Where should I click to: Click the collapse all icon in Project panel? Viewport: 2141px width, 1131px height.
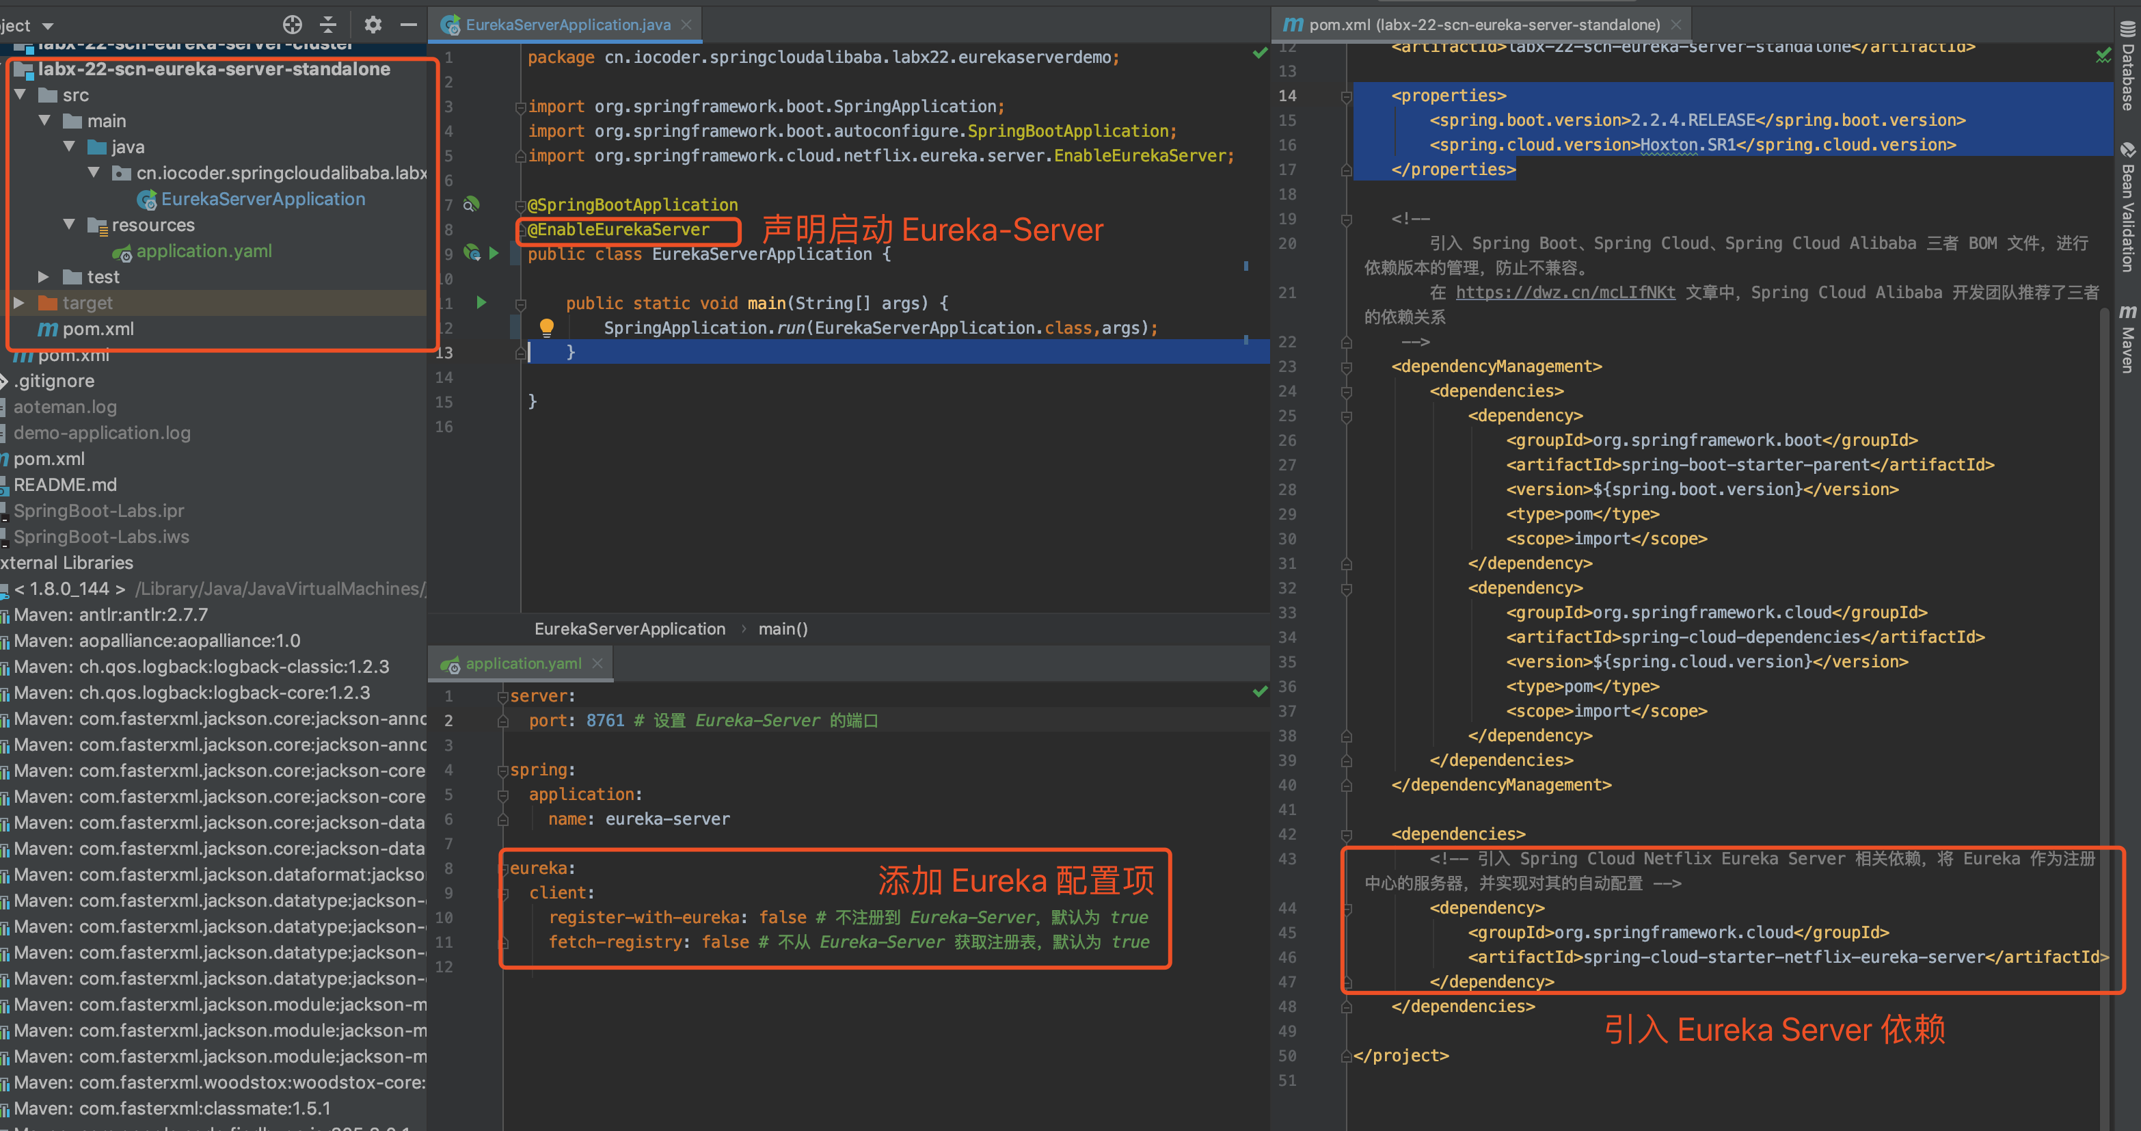pos(328,24)
